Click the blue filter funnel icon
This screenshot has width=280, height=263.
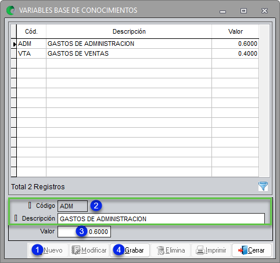(x=263, y=186)
